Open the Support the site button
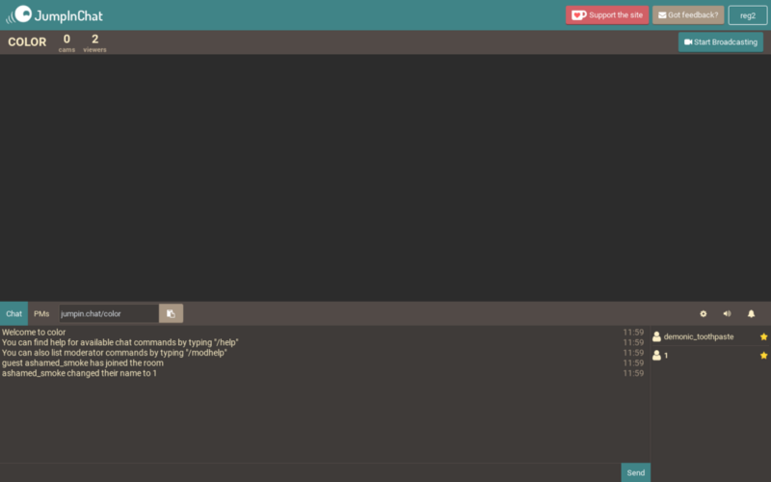The image size is (771, 482). [607, 15]
